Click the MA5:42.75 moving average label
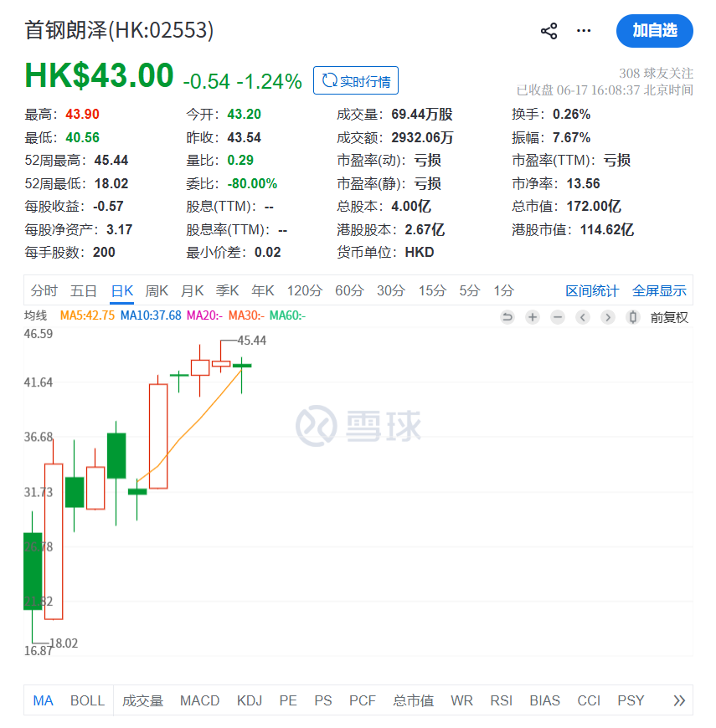 87,315
